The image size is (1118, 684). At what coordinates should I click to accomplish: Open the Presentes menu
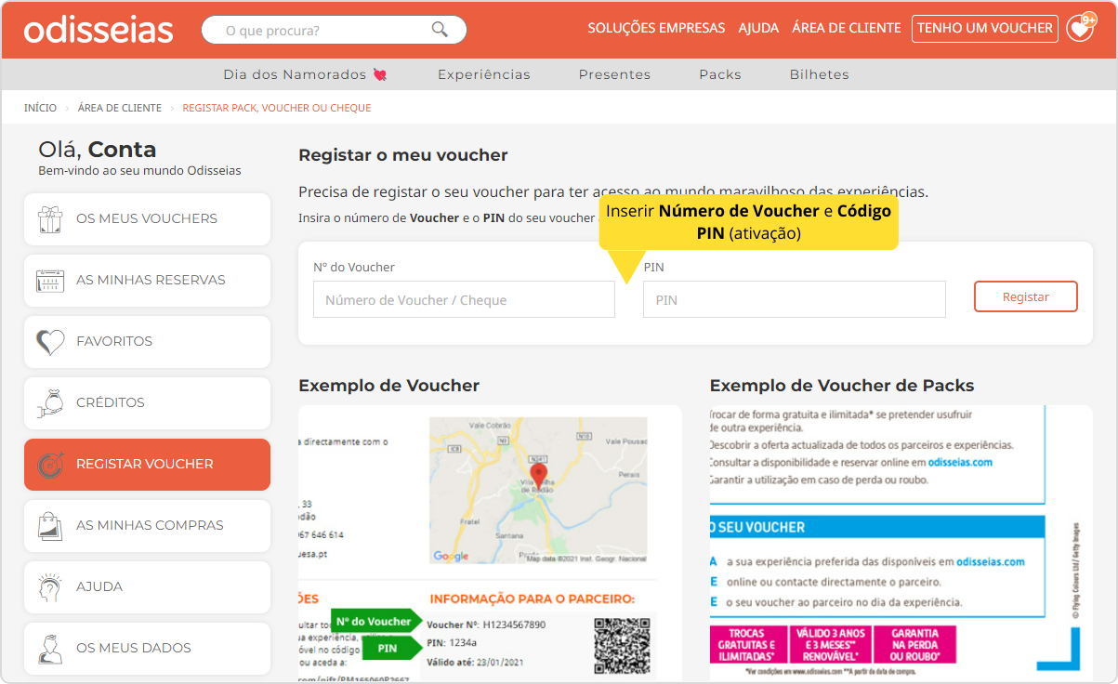[614, 74]
